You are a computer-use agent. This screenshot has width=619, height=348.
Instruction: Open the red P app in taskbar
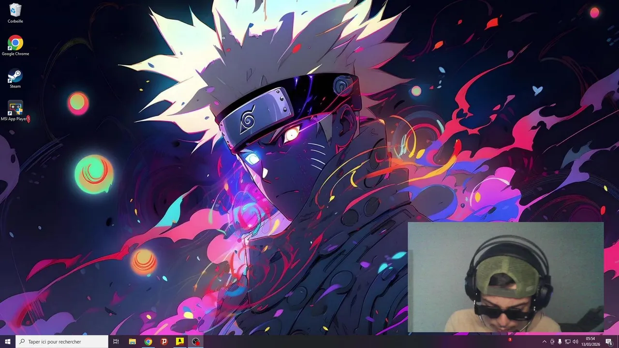tap(164, 342)
